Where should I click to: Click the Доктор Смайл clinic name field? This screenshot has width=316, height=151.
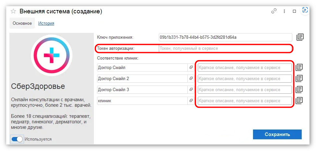point(142,68)
